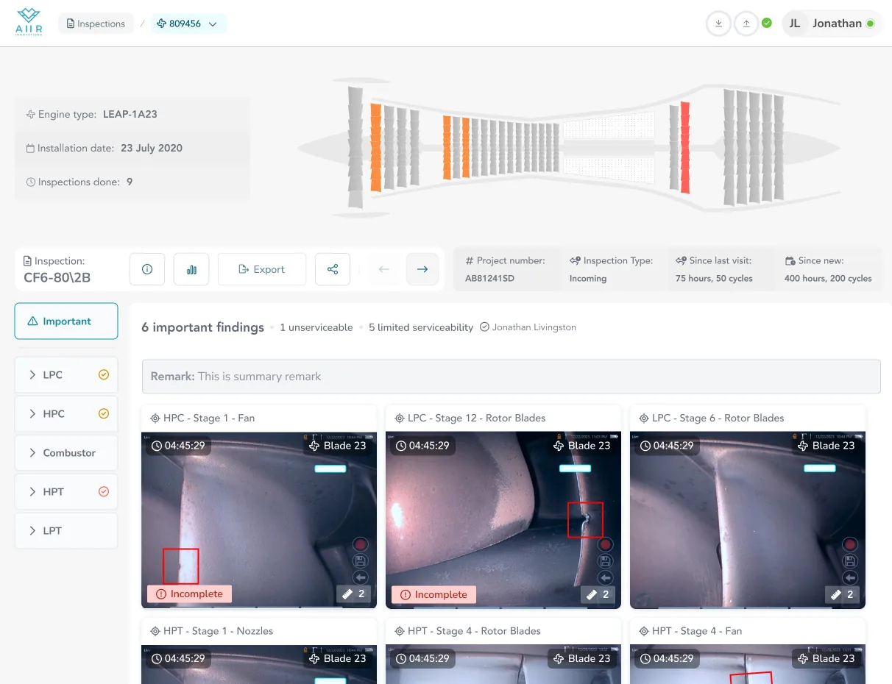Click the upload arrow icon in header
892x684 pixels.
pyautogui.click(x=746, y=24)
